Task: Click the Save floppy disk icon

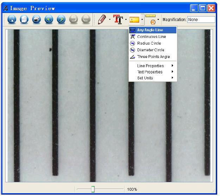Action: pos(12,19)
